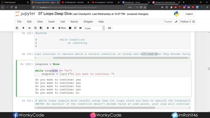Open the File menu
This screenshot has width=210, height=118.
[x=19, y=22]
